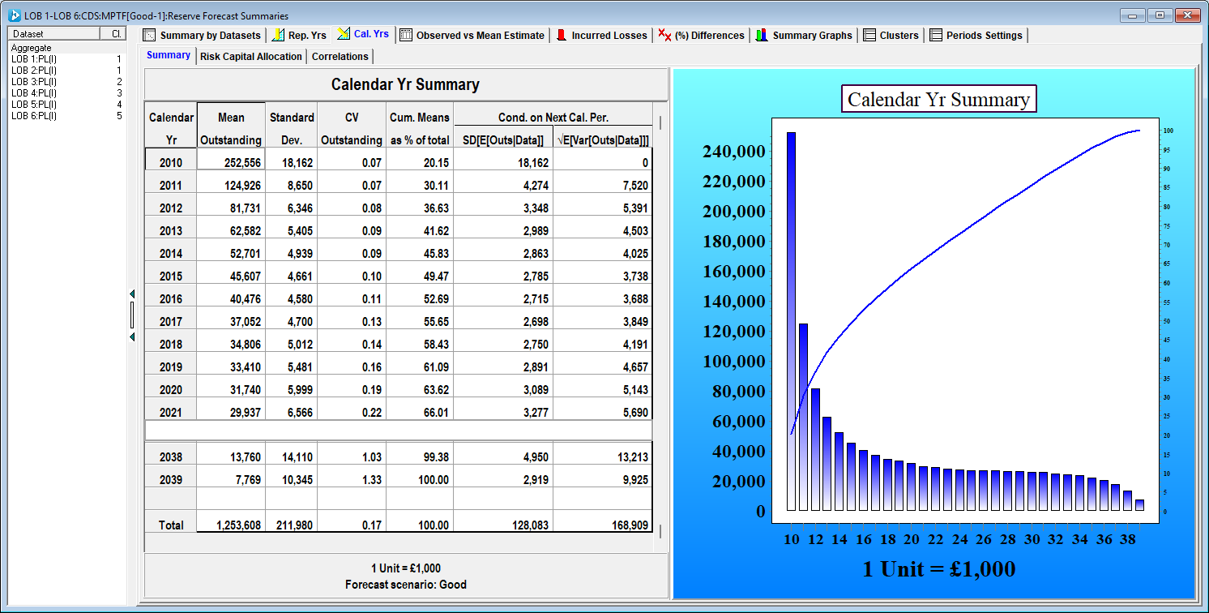Select the Rep. Yrs tab icon
The width and height of the screenshot is (1209, 613).
[x=278, y=35]
